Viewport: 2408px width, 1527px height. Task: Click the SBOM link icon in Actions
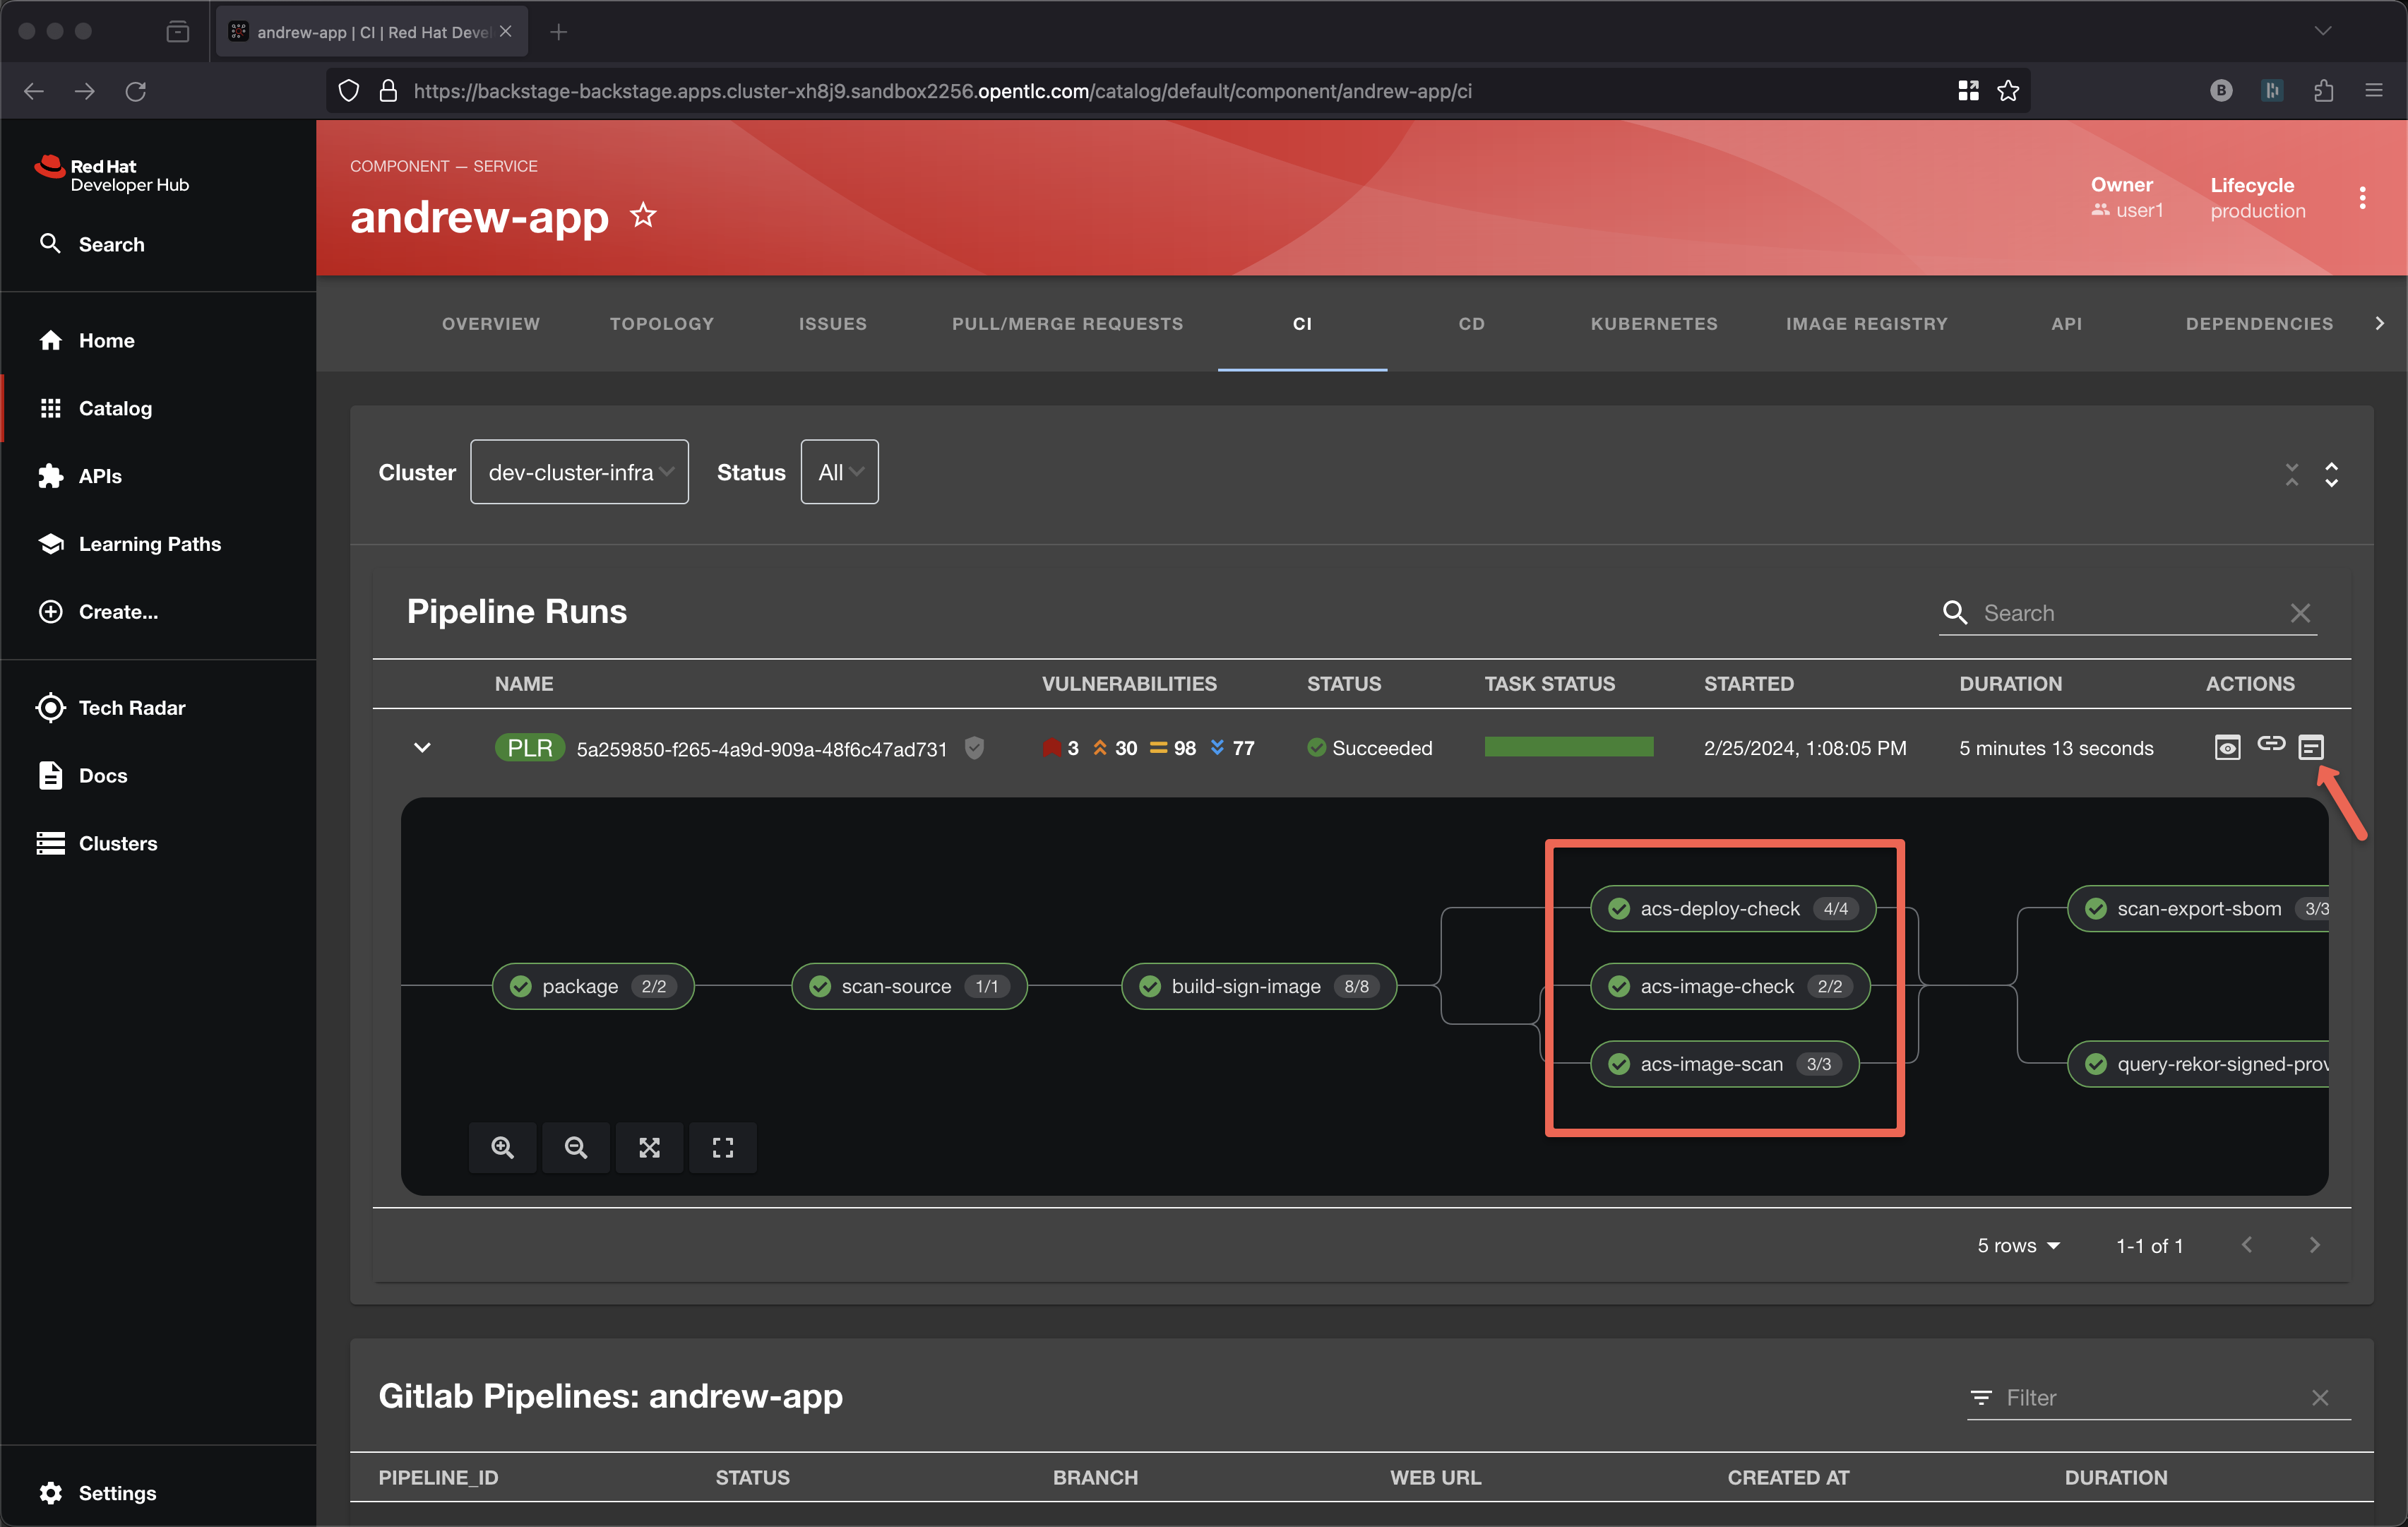pyautogui.click(x=2270, y=744)
